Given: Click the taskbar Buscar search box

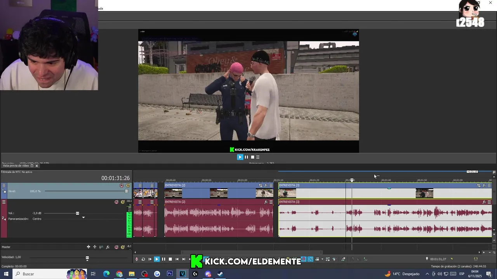Looking at the screenshot, I should pyautogui.click(x=50, y=274).
